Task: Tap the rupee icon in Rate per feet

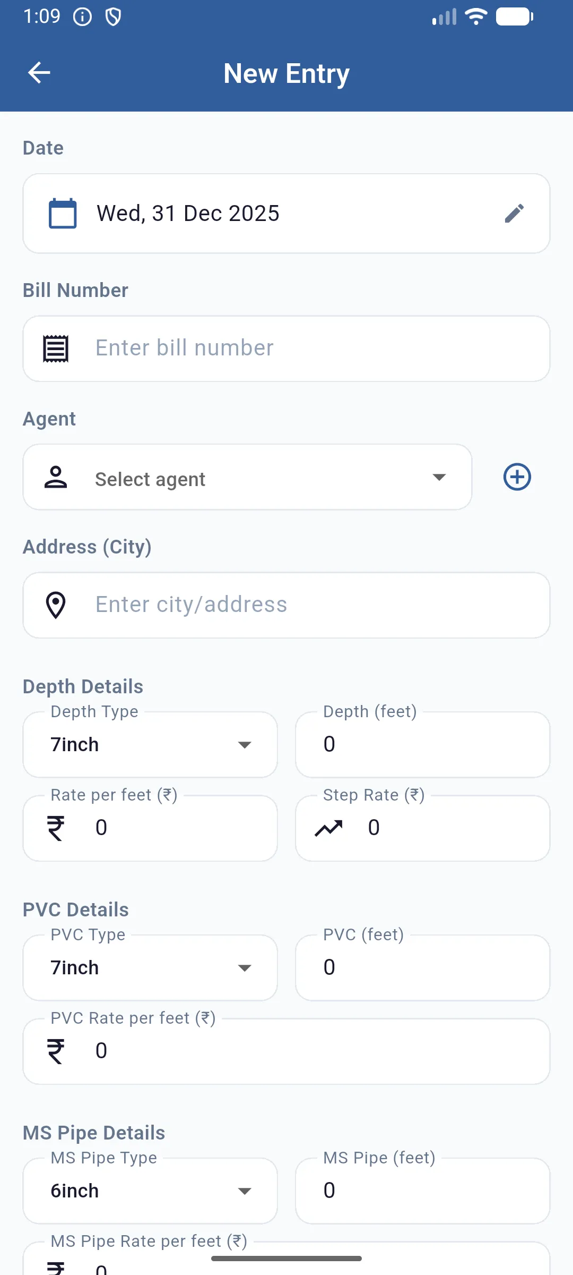Action: coord(56,828)
